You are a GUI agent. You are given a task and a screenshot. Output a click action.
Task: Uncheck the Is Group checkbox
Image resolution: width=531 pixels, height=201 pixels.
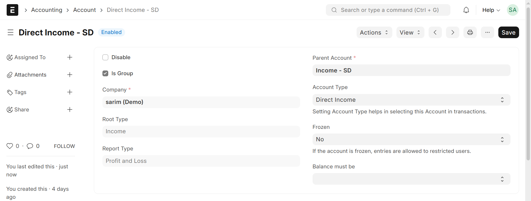[x=105, y=73]
